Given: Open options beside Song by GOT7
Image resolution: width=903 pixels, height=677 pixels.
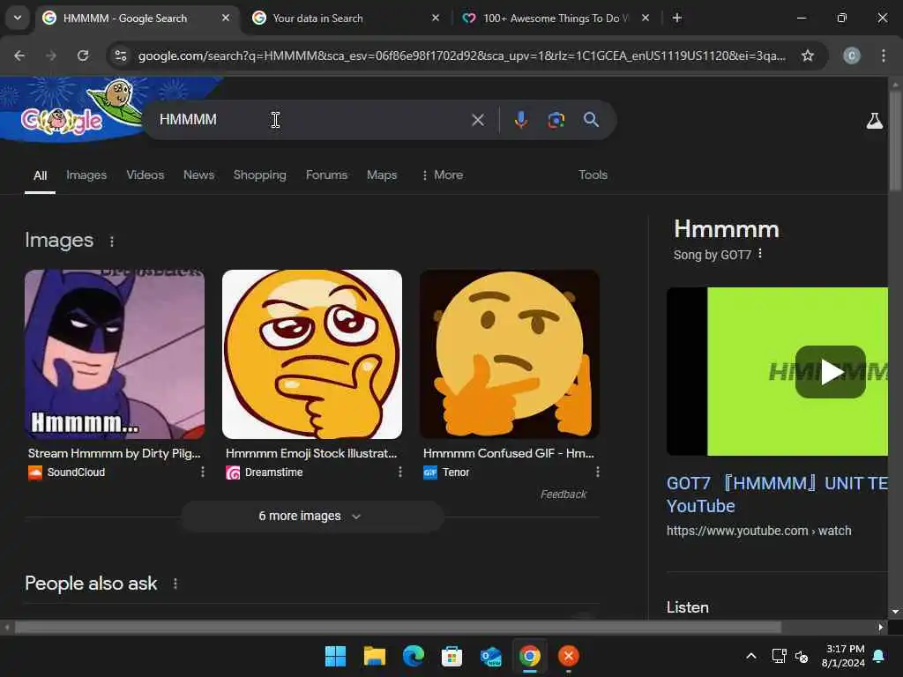Looking at the screenshot, I should 760,254.
